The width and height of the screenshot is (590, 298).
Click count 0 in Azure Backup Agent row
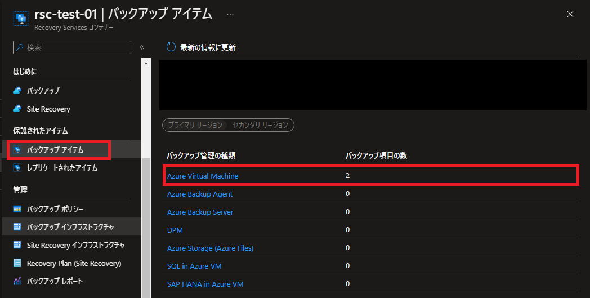tap(348, 194)
